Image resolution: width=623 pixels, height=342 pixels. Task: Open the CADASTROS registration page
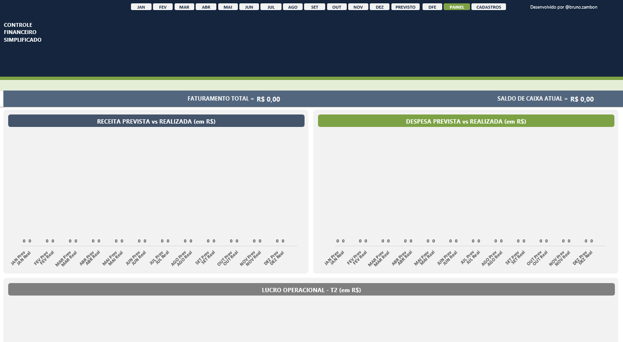(489, 7)
